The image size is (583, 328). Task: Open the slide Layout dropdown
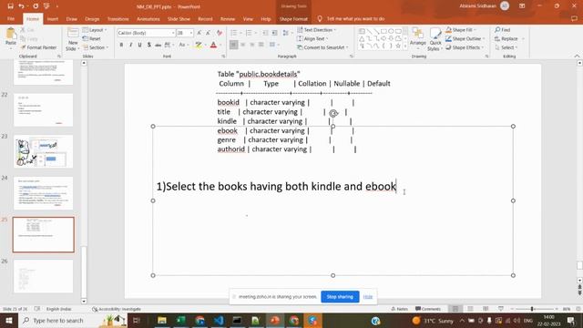[x=95, y=30]
